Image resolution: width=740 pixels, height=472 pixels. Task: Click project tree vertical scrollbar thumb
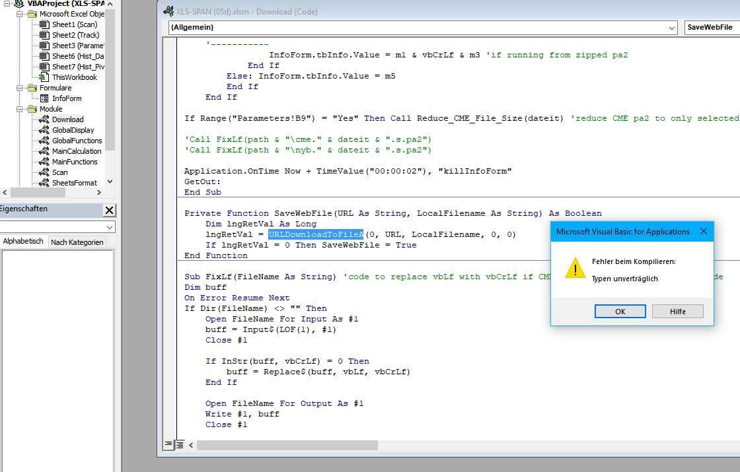click(x=110, y=79)
